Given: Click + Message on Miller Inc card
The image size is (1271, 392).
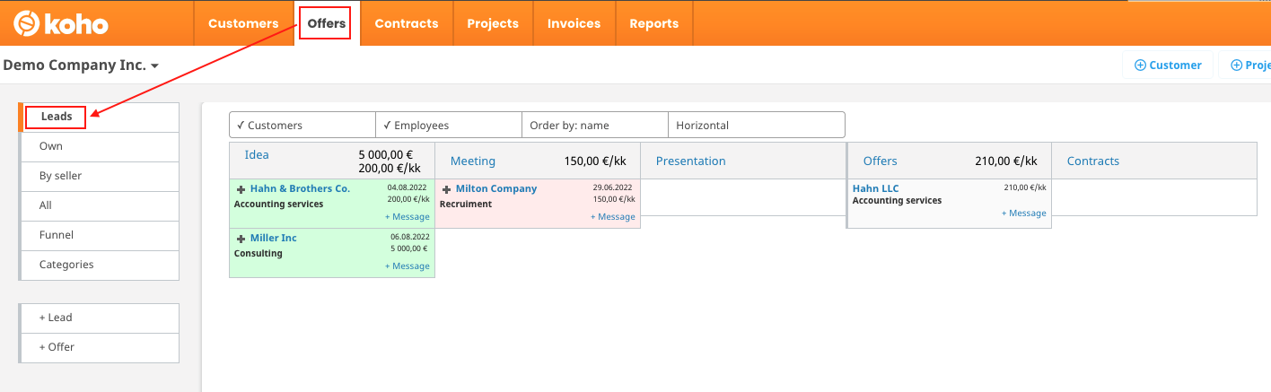Looking at the screenshot, I should click(408, 266).
